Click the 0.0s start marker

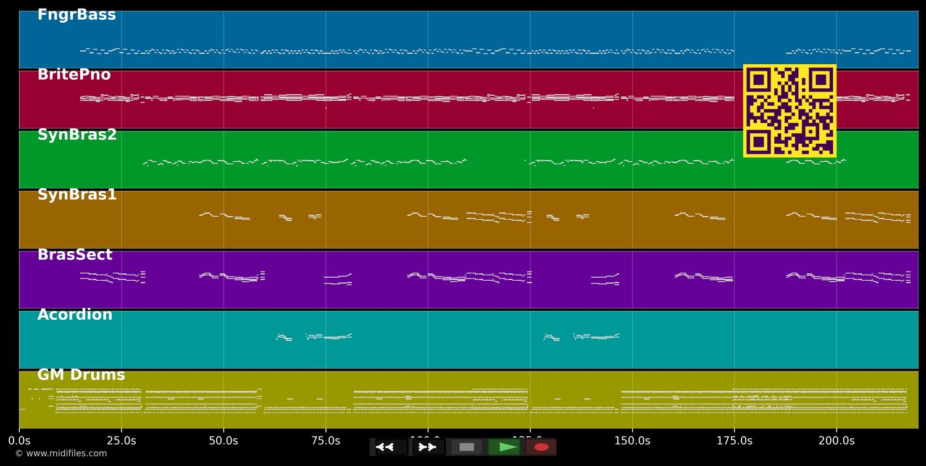click(19, 441)
